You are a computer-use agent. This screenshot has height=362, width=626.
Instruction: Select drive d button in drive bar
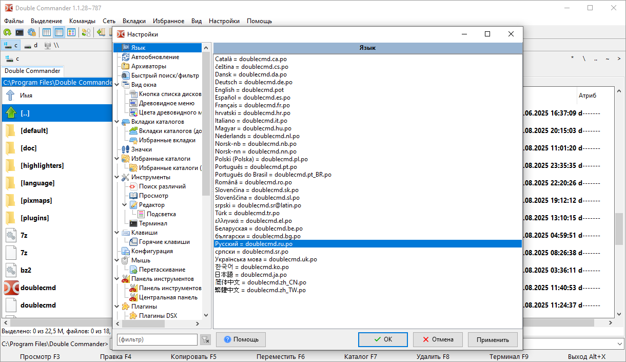coord(31,45)
